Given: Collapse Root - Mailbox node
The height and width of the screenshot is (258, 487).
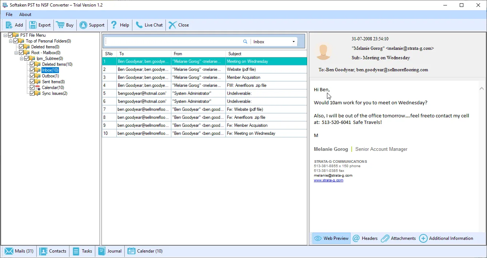Looking at the screenshot, I should coord(16,53).
